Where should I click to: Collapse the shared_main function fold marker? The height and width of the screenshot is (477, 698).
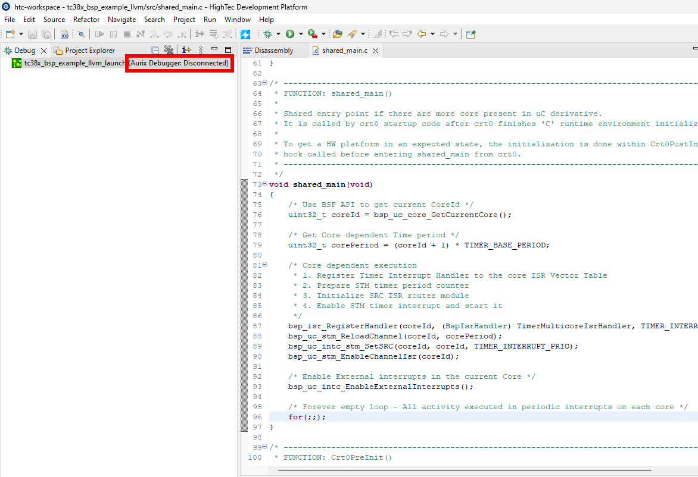[264, 184]
